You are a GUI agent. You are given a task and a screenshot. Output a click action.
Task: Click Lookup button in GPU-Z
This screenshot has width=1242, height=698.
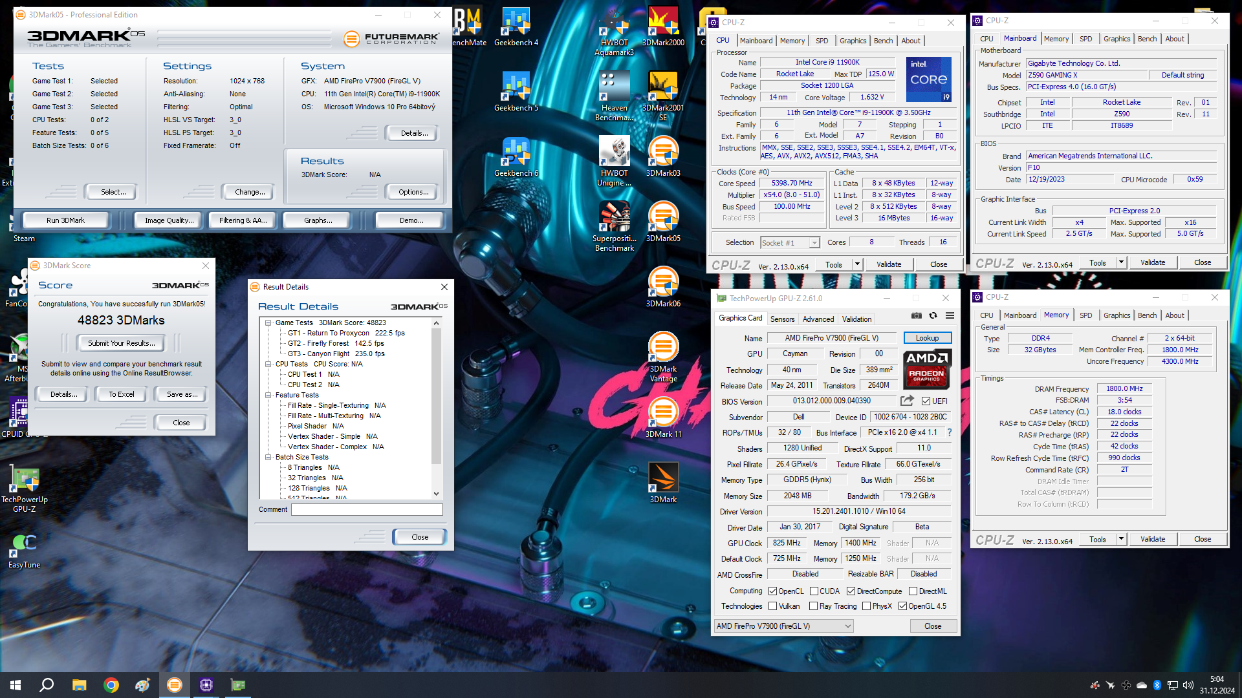[x=927, y=338]
